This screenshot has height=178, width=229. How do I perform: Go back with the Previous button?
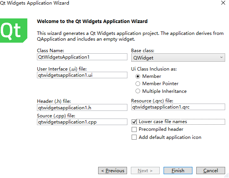pyautogui.click(x=113, y=171)
